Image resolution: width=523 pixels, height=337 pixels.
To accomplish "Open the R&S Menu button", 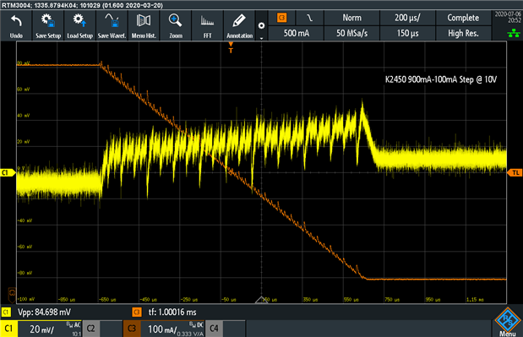I will click(x=507, y=323).
